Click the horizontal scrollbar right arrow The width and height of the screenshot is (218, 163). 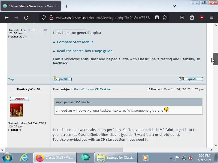tap(211, 150)
